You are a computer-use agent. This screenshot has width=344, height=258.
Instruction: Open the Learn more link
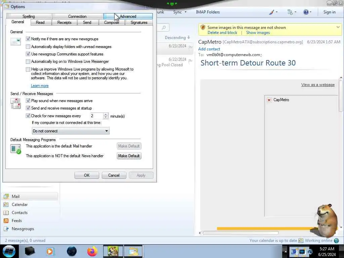pos(40,86)
